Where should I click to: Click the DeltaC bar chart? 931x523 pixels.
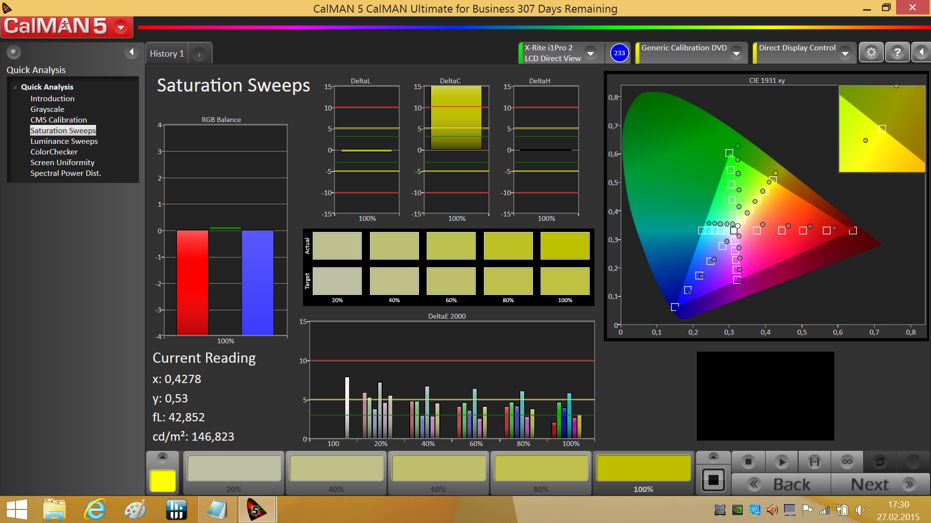[456, 150]
